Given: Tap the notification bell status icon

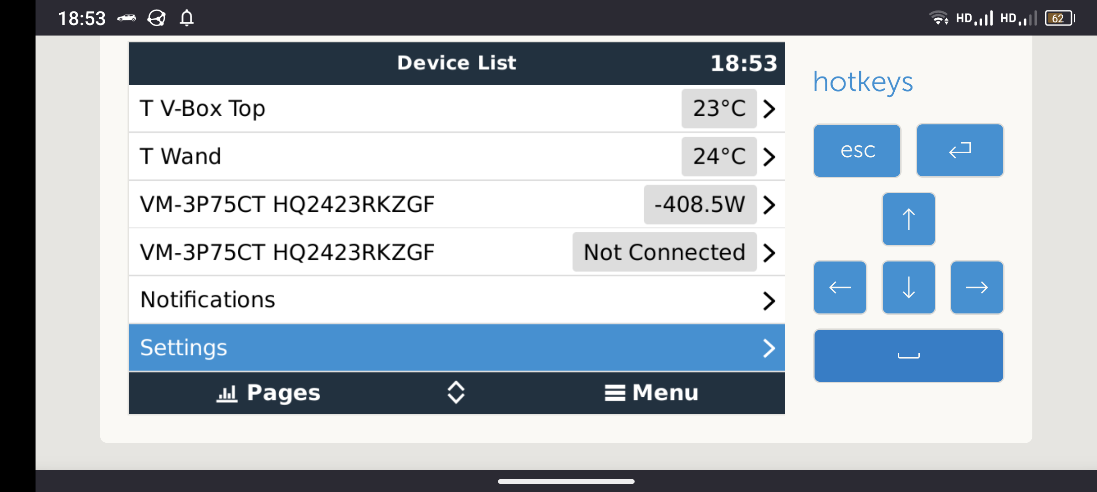Looking at the screenshot, I should pyautogui.click(x=187, y=18).
